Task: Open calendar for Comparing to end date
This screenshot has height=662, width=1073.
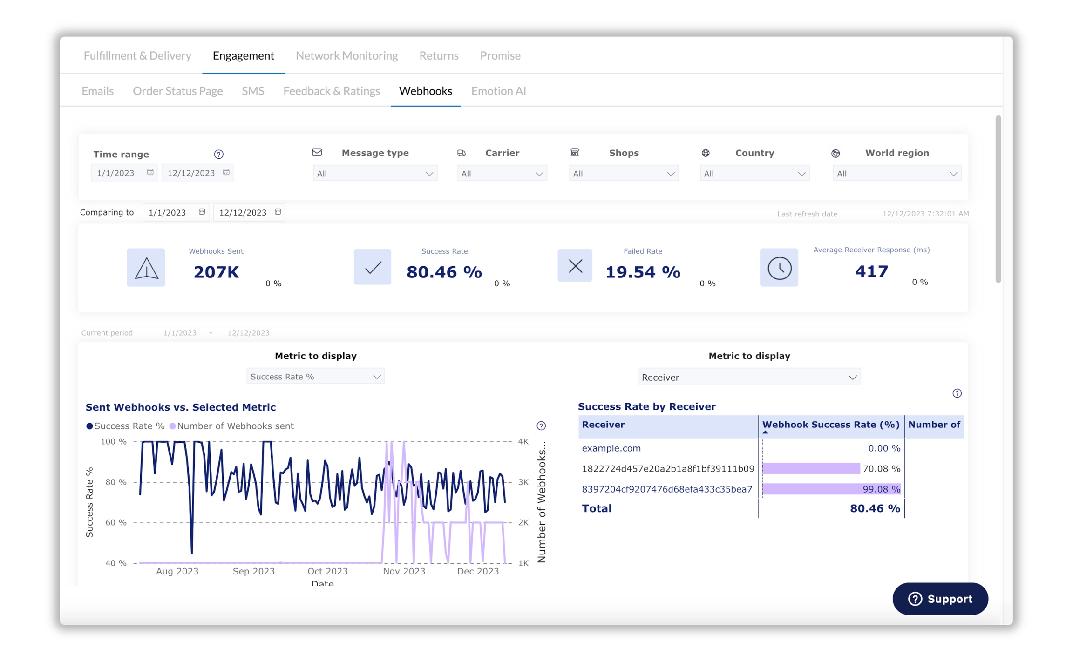Action: 278,212
